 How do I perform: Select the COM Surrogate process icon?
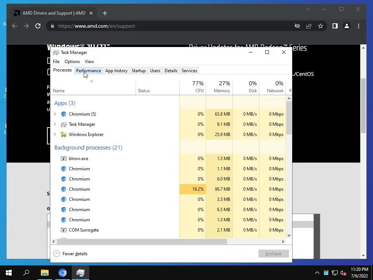coord(63,230)
